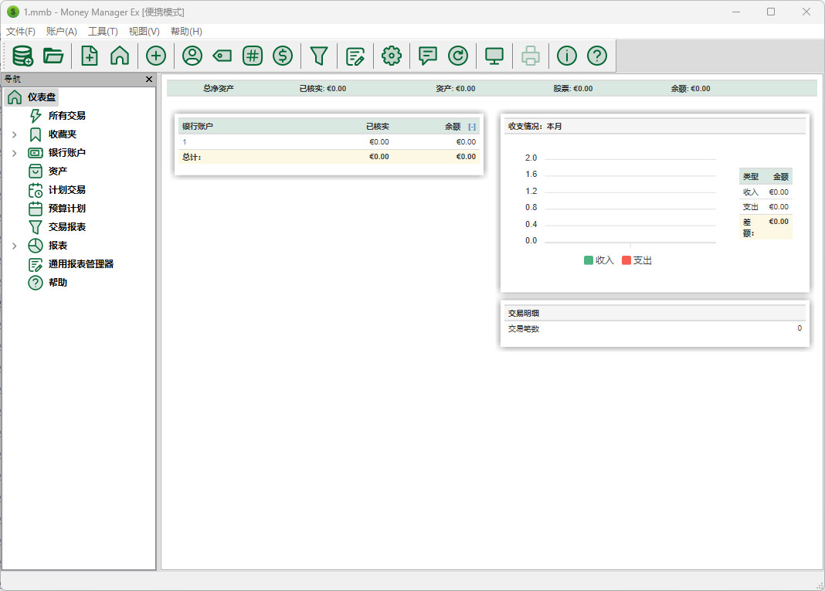This screenshot has width=825, height=591.
Task: Open the 帮助(H) menu
Action: [186, 32]
